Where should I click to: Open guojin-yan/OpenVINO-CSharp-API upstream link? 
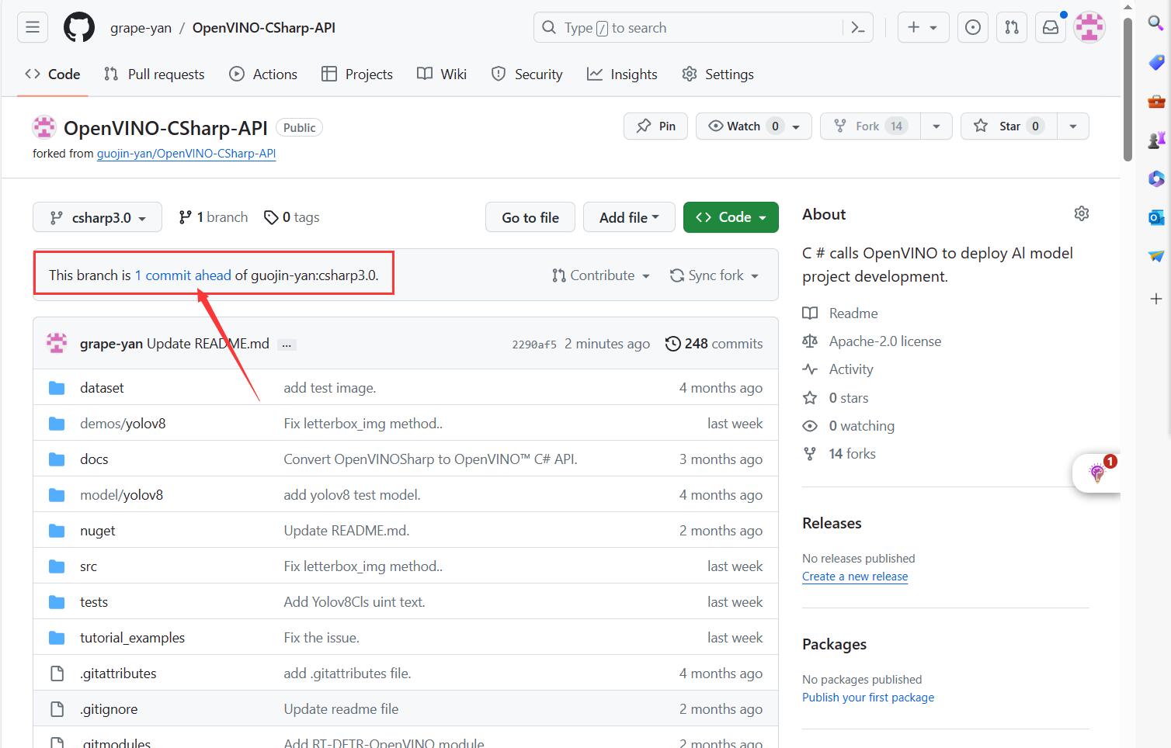point(186,154)
